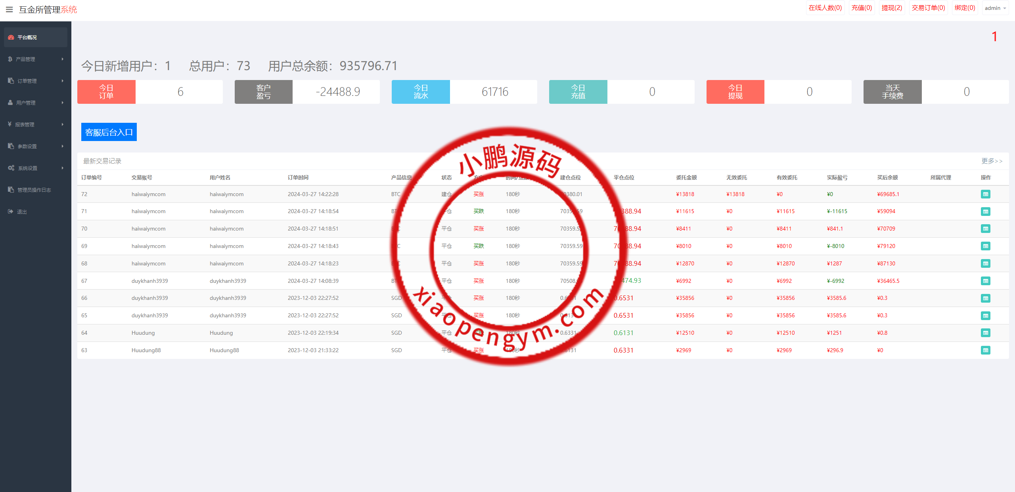The width and height of the screenshot is (1015, 492).
Task: Click the logout exit icon
Action: click(x=11, y=212)
